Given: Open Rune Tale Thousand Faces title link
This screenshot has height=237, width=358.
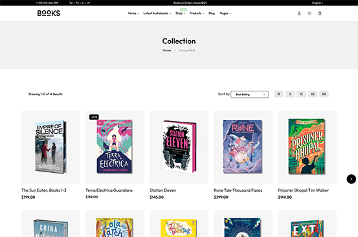Looking at the screenshot, I should tap(238, 190).
